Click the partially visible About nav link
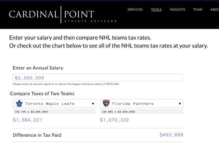The image size is (219, 152). (215, 9)
